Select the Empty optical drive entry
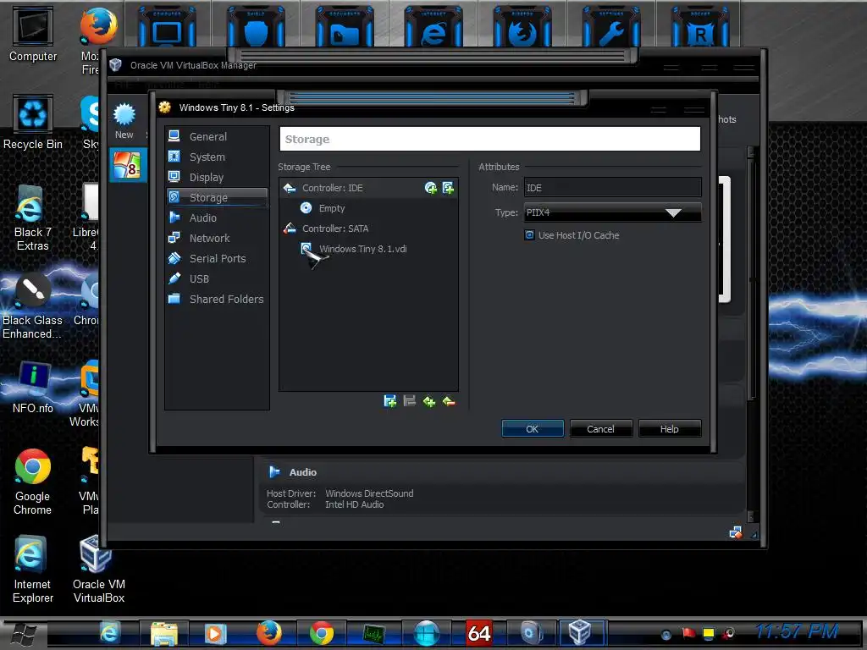This screenshot has width=867, height=650. [332, 208]
